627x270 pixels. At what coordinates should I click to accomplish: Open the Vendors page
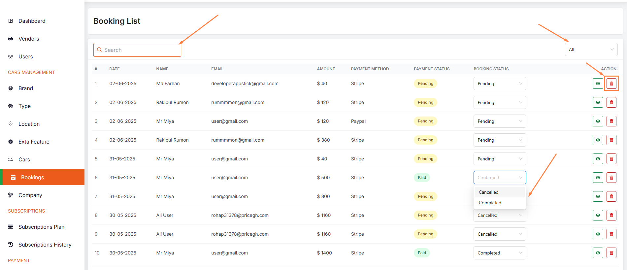[x=29, y=39]
